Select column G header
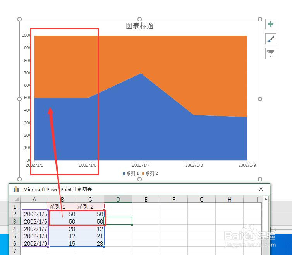Image resolution: width=292 pixels, height=255 pixels. coord(201,199)
